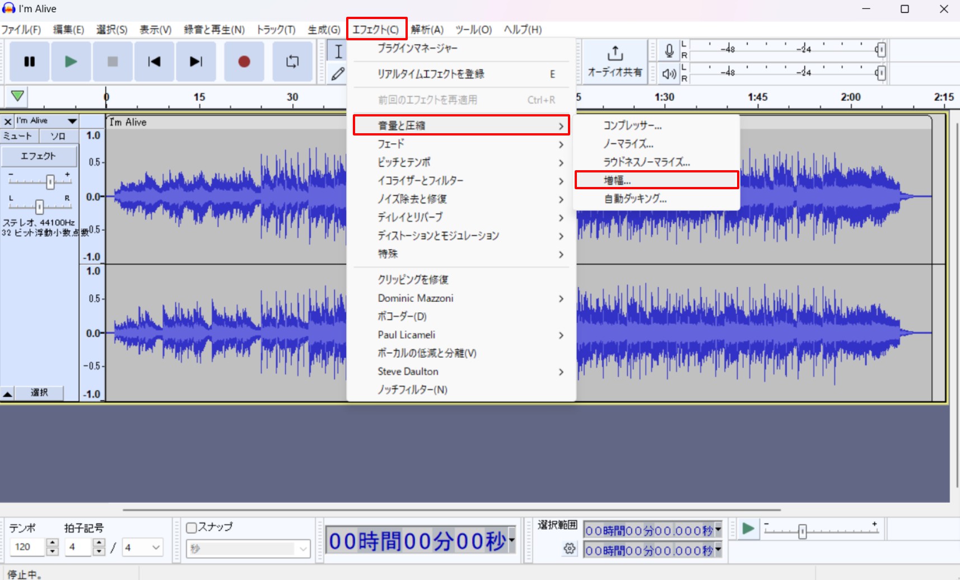Image resolution: width=960 pixels, height=580 pixels.
Task: Choose ノッチフィルター(N) effect
Action: [462, 390]
